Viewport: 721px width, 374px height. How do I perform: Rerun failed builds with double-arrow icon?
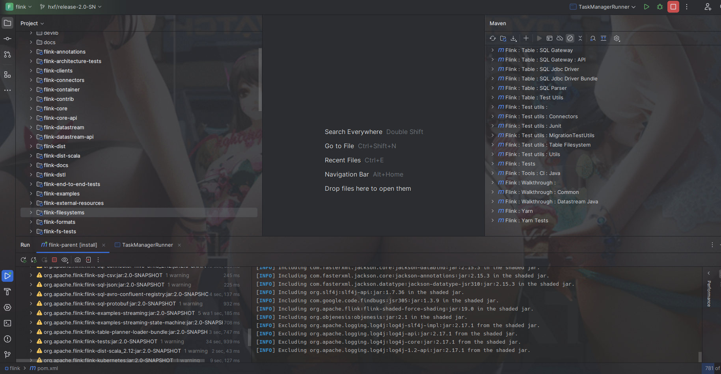point(34,260)
